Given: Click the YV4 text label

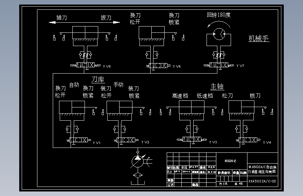Looking at the screenshot, I should [267, 143].
